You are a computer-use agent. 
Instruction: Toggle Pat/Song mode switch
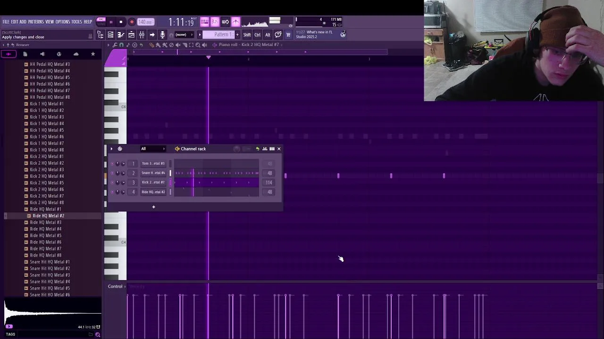(101, 22)
